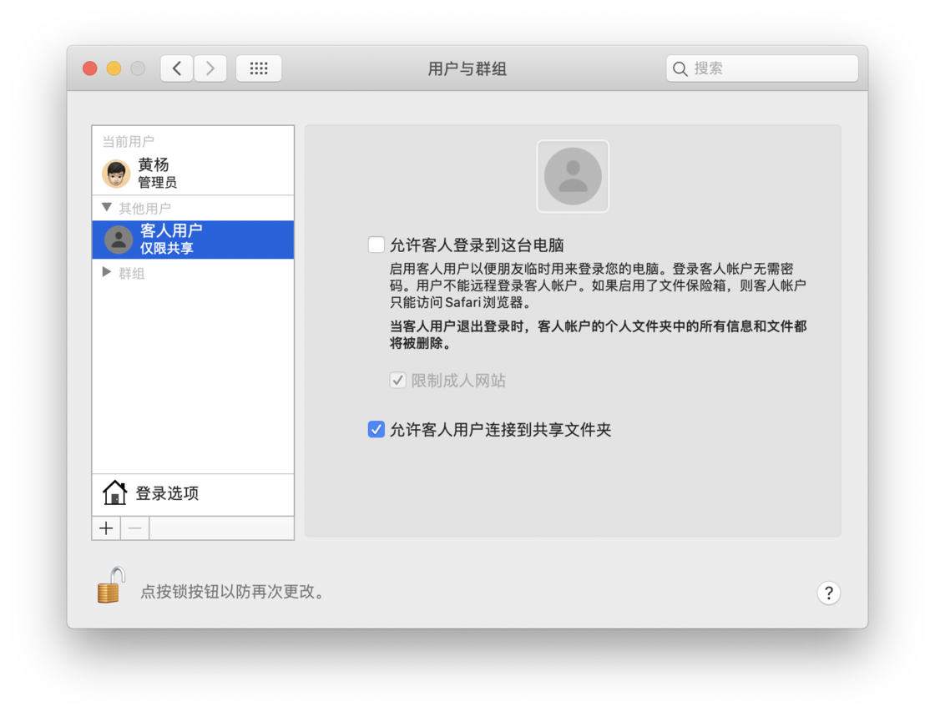This screenshot has height=717, width=935.
Task: Click the 黄杨 memoji avatar
Action: click(116, 174)
